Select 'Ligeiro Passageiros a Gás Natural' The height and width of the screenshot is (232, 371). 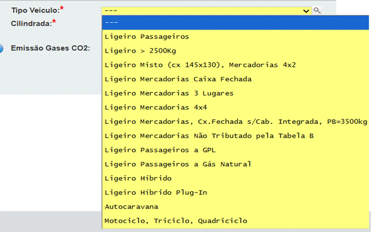(x=178, y=164)
